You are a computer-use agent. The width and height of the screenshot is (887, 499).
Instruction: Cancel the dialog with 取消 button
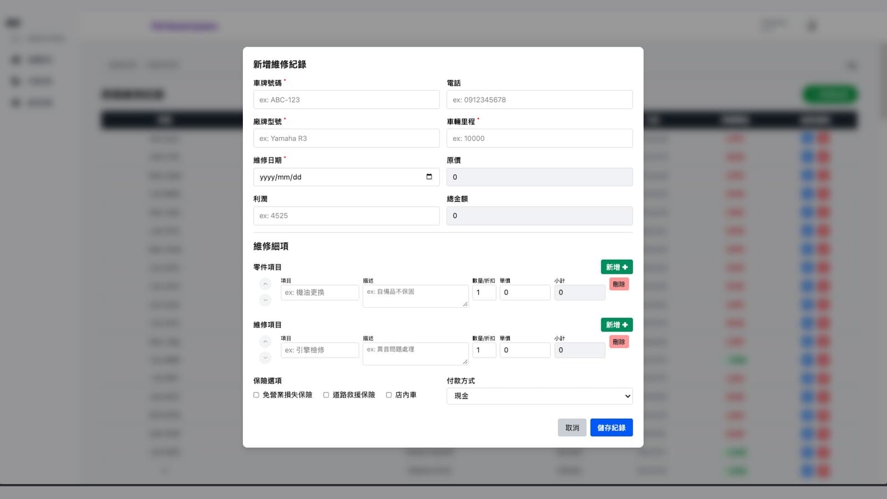tap(572, 427)
